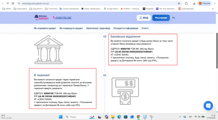Image resolution: width=218 pixels, height=120 pixels.
Task: Open the Статистика bookmark folder
Action: [x=51, y=9]
